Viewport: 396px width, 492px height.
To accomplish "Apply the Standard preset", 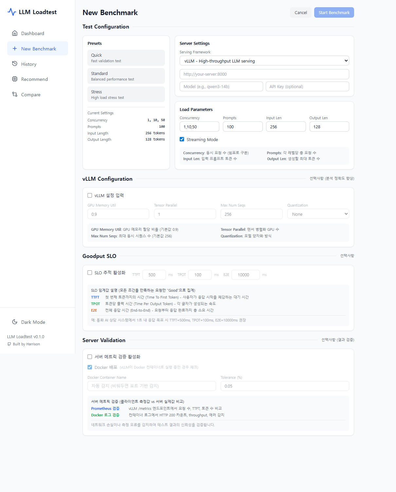I will click(x=126, y=76).
